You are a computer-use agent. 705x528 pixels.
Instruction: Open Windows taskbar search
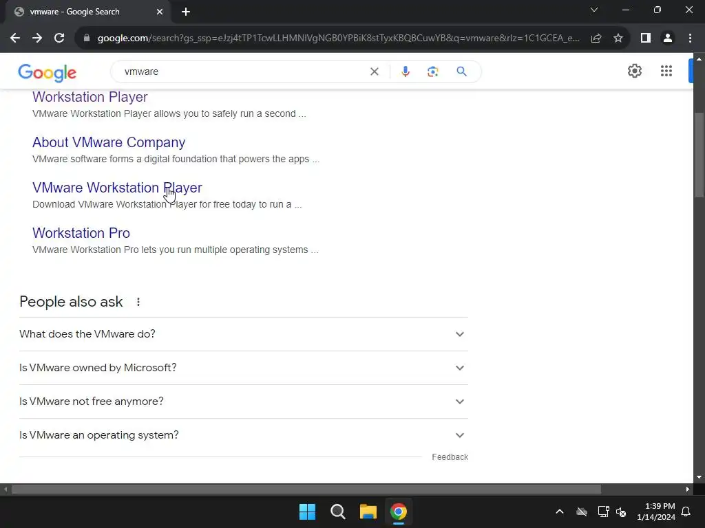[x=337, y=511]
